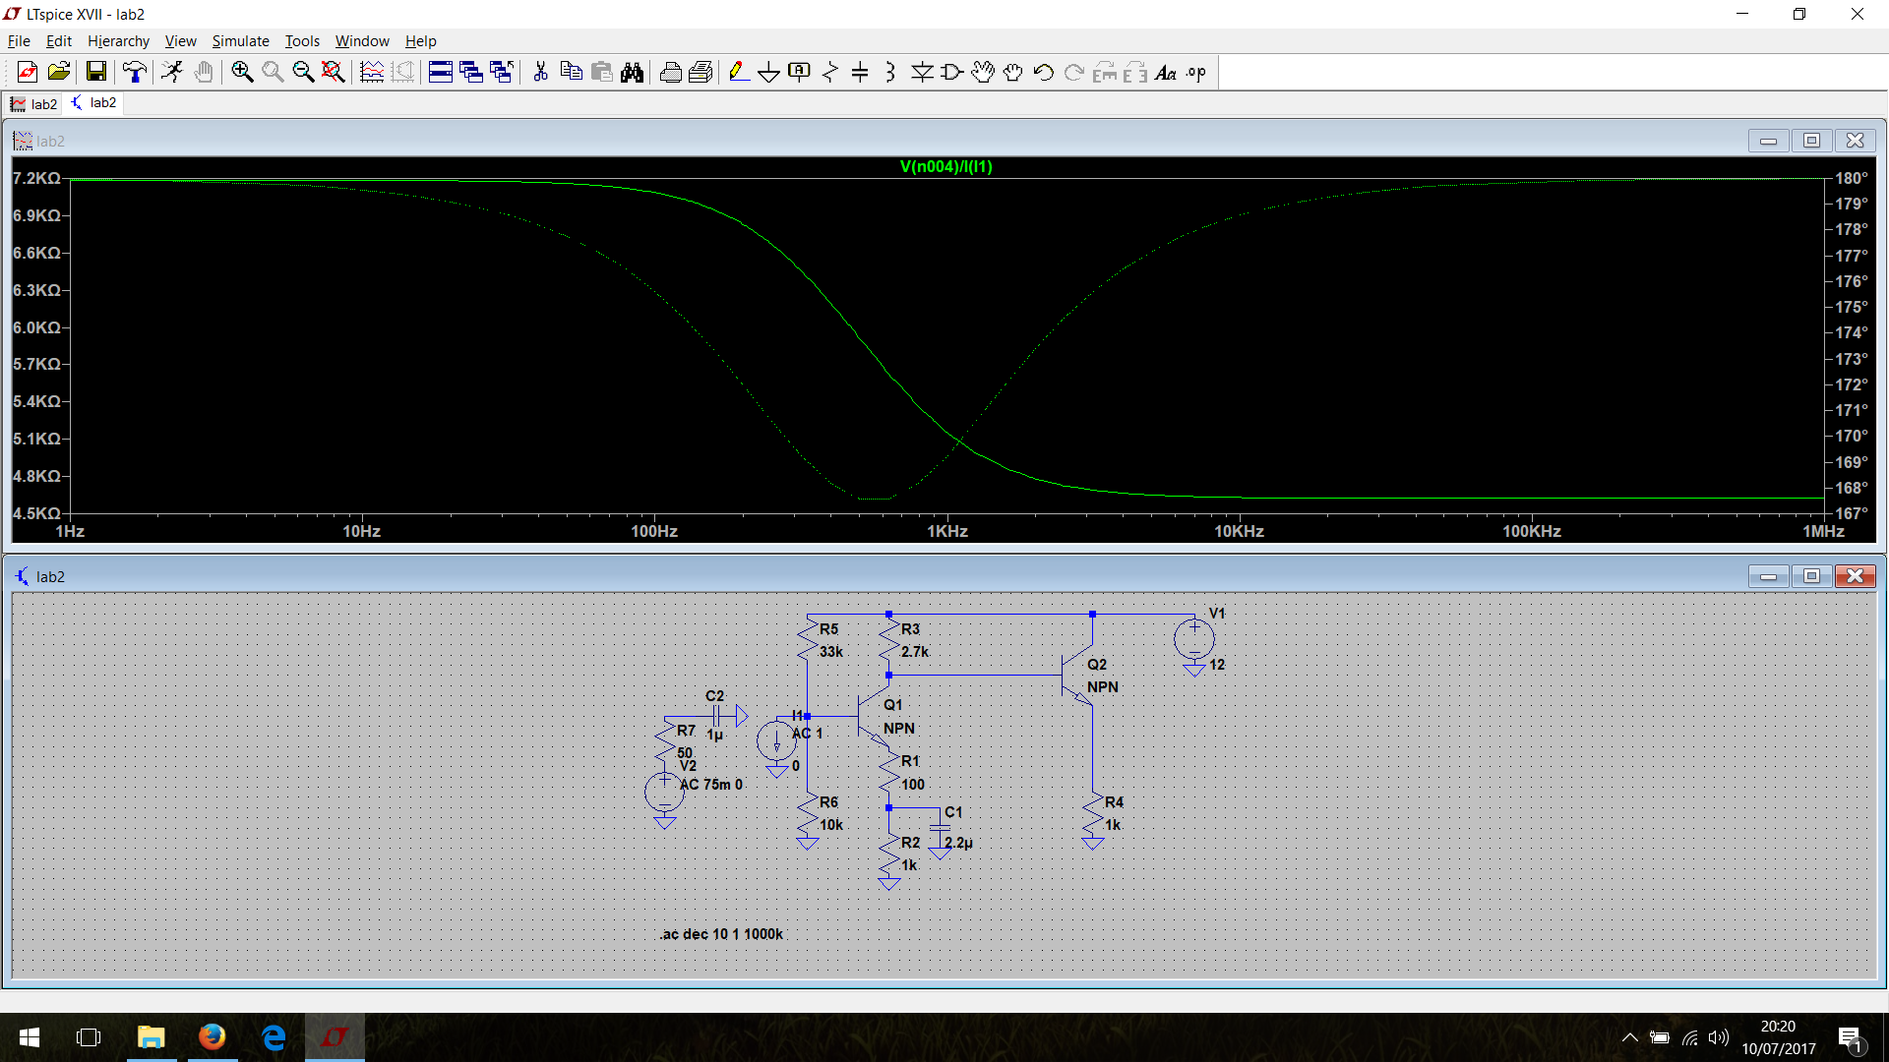The height and width of the screenshot is (1062, 1889).
Task: Expand the system tray hidden icons arrow
Action: tap(1629, 1037)
